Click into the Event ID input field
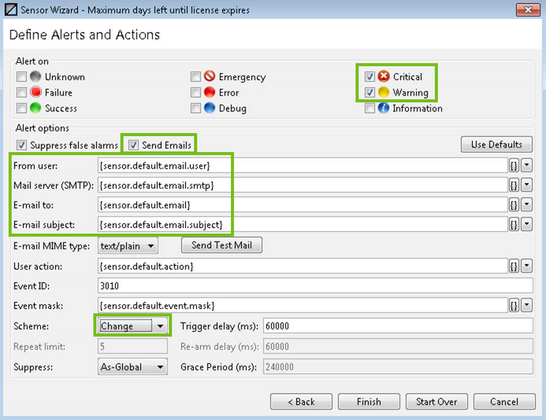Viewport: 546px width, 420px height. pos(315,286)
